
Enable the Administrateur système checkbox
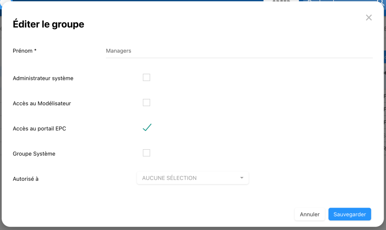(x=146, y=78)
